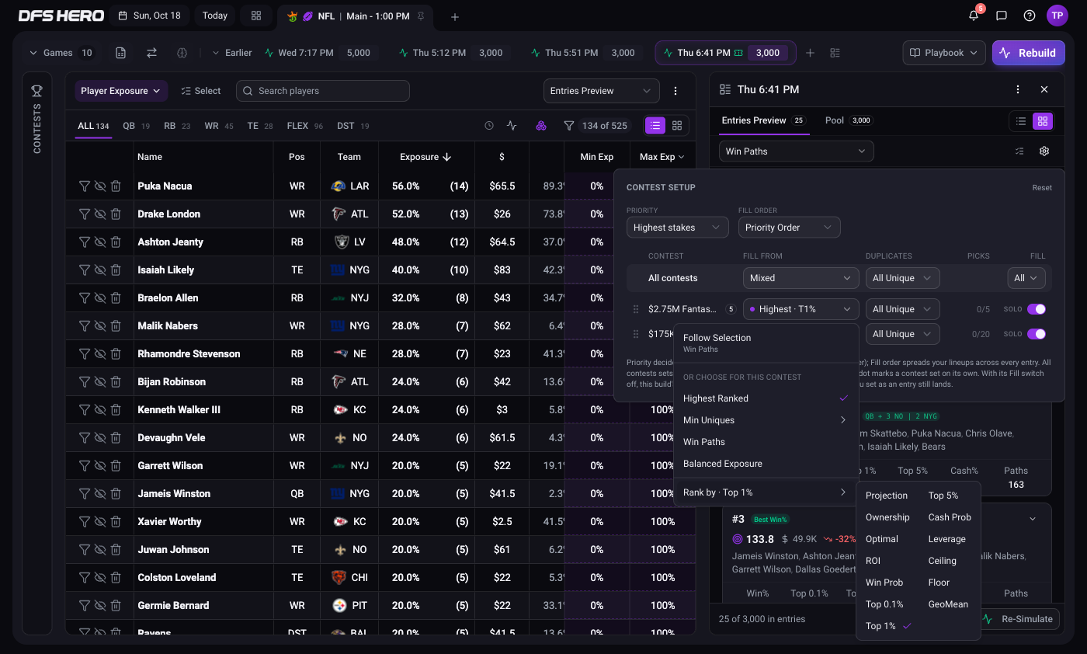This screenshot has height=654, width=1087.
Task: Add a new slate tab with plus icon
Action: pyautogui.click(x=455, y=16)
